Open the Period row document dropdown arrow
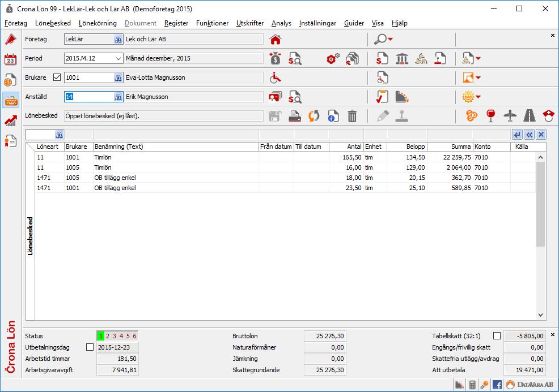Screen dimensions: 559x392 [x=478, y=58]
